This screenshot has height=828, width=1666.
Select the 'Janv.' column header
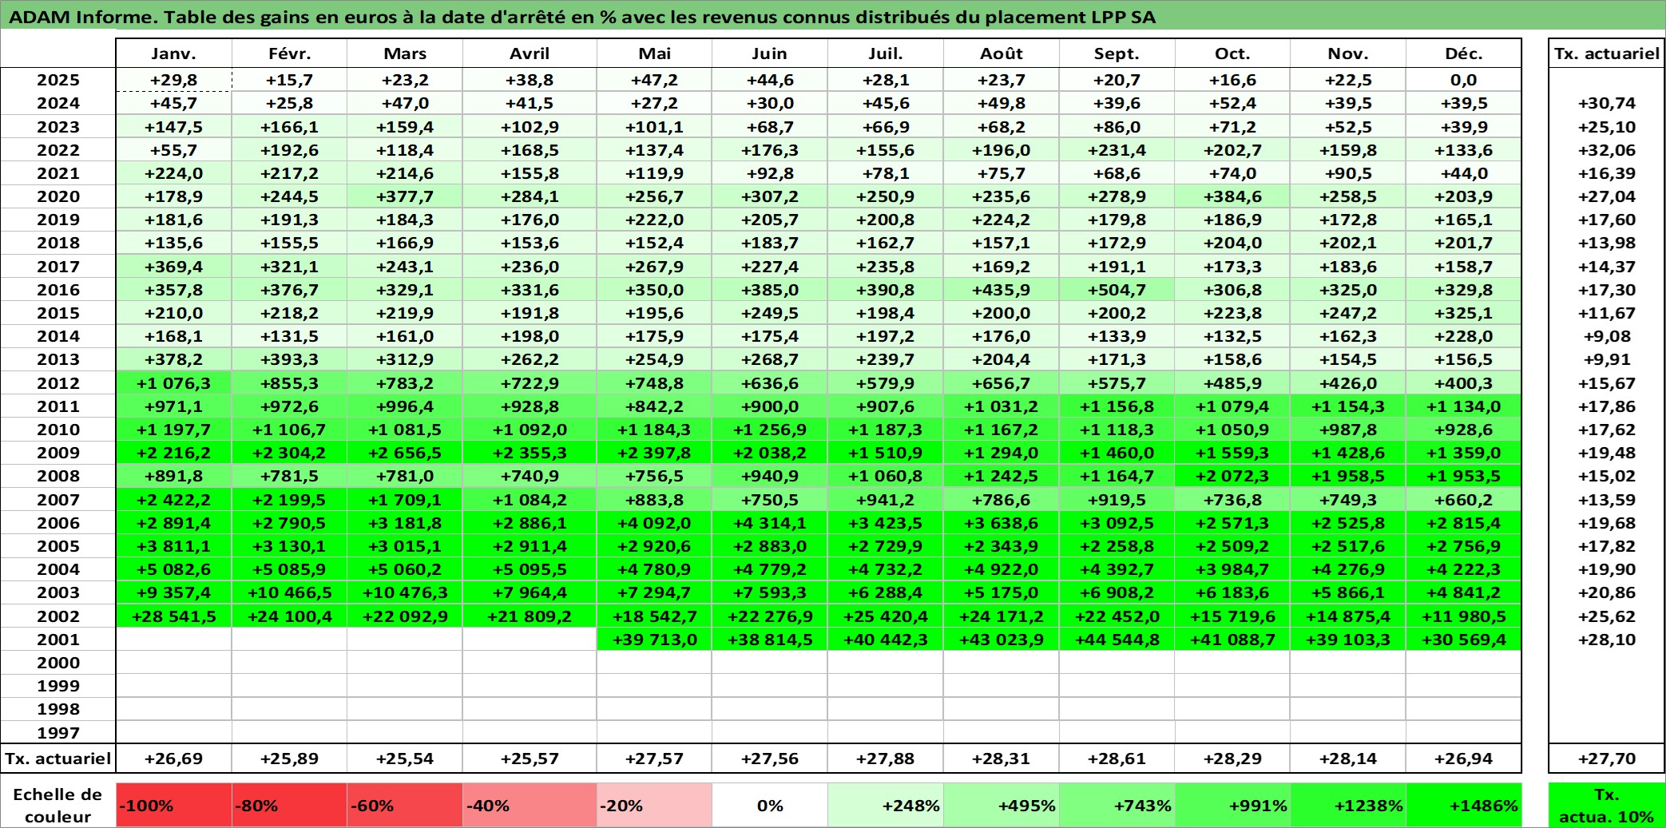pos(173,53)
